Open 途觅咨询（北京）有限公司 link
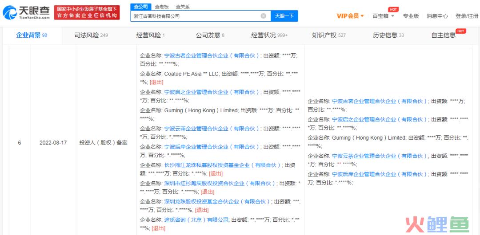480x235 pixels. point(196,220)
